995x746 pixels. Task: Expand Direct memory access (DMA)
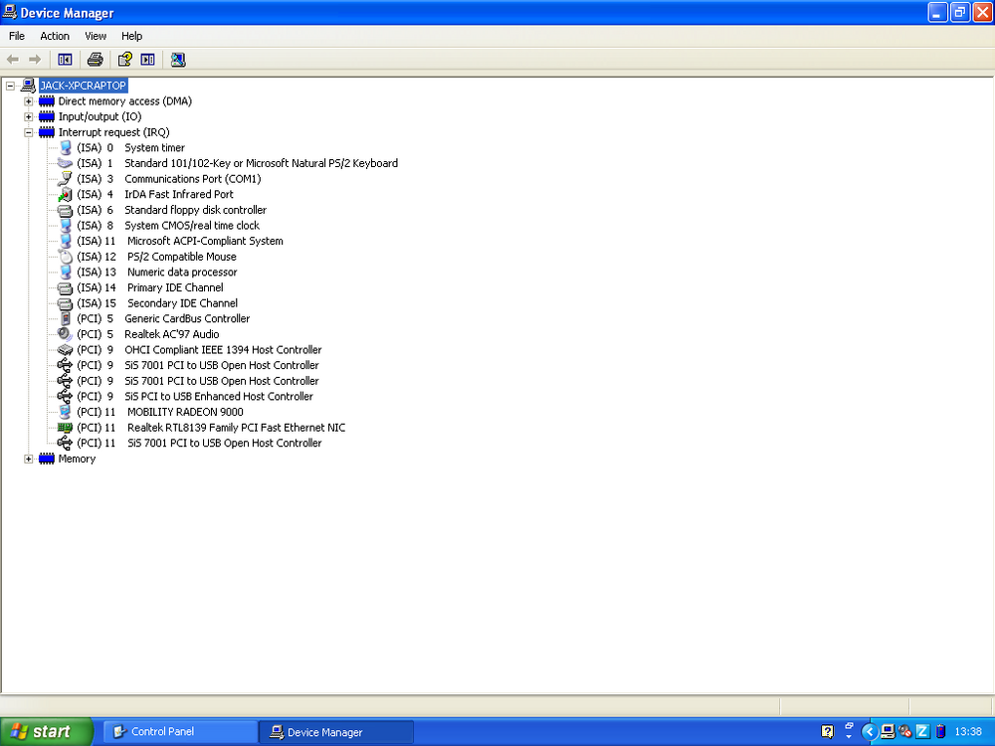click(29, 101)
